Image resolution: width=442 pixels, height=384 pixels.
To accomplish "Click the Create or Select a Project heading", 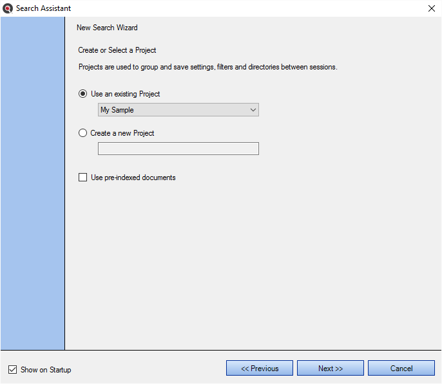I will pyautogui.click(x=117, y=50).
